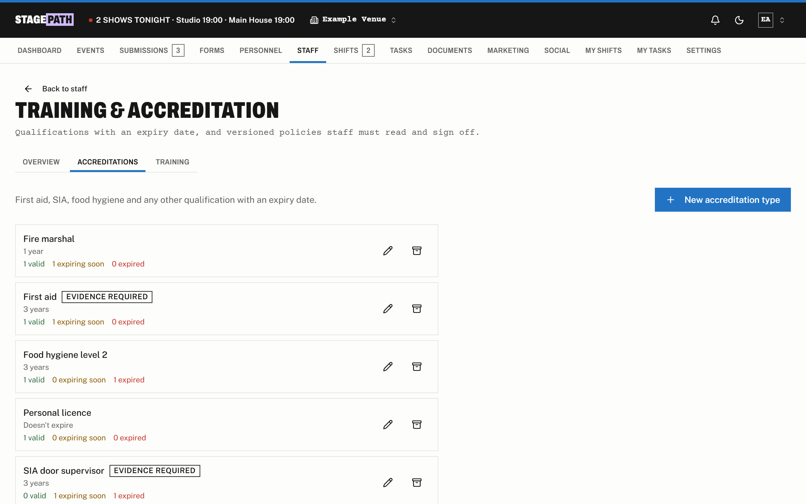This screenshot has height=504, width=806.
Task: Go to Events in navigation
Action: click(91, 50)
